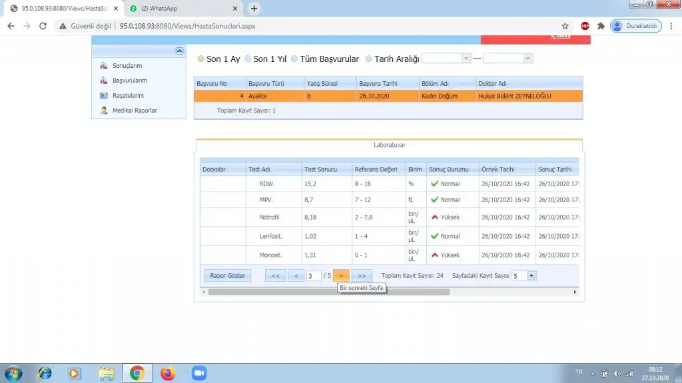The width and height of the screenshot is (682, 383).
Task: Open Sonuçlarım in the sidebar
Action: tap(127, 65)
